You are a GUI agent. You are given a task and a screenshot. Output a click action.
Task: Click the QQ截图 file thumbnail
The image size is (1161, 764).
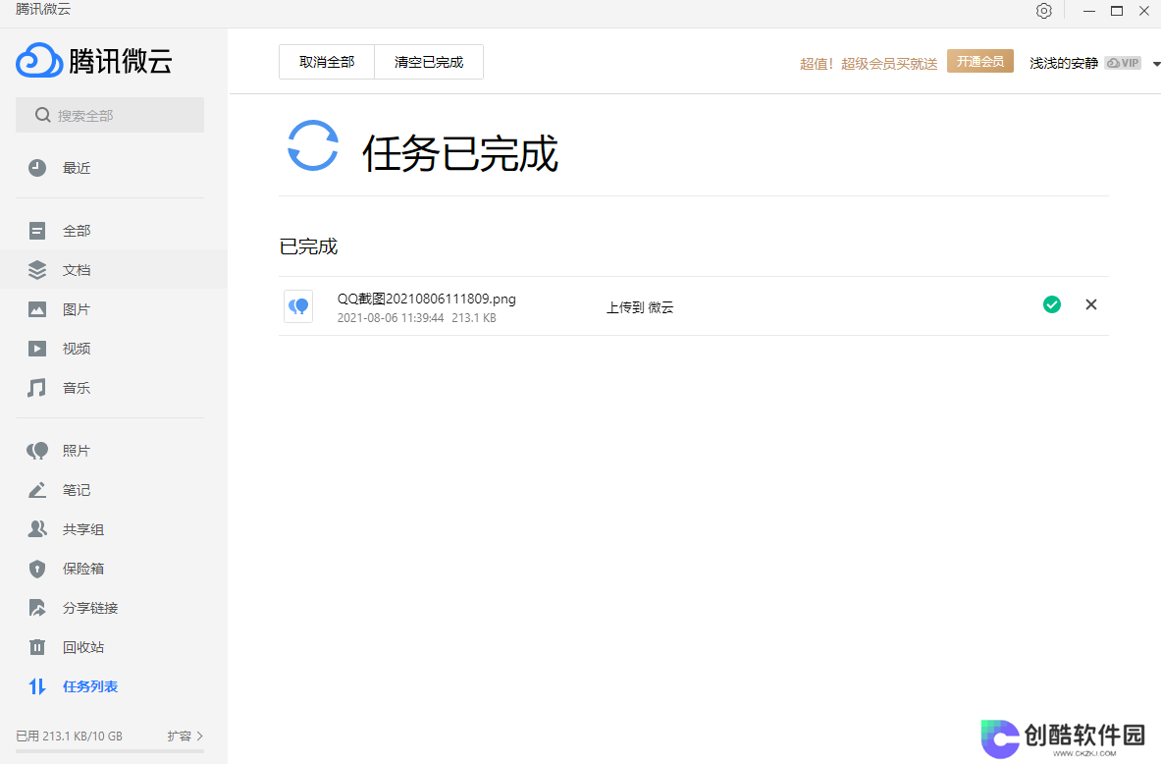click(x=298, y=306)
